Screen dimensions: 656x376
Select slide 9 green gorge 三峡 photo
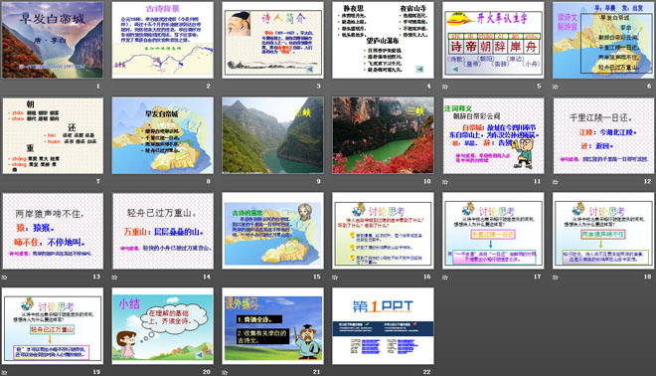(x=272, y=135)
